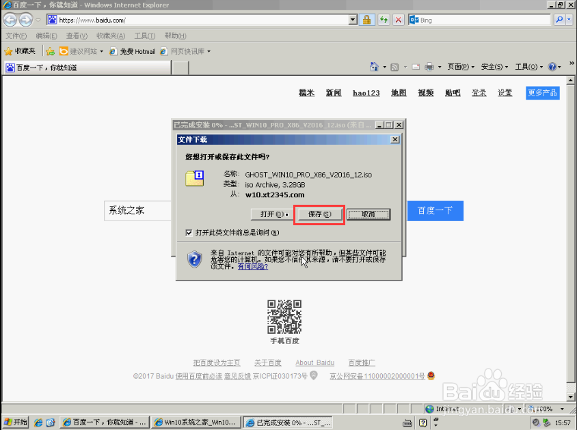Click the 免费 Hotmail favorites link
Viewport: 577px width, 430px height.
coord(133,51)
